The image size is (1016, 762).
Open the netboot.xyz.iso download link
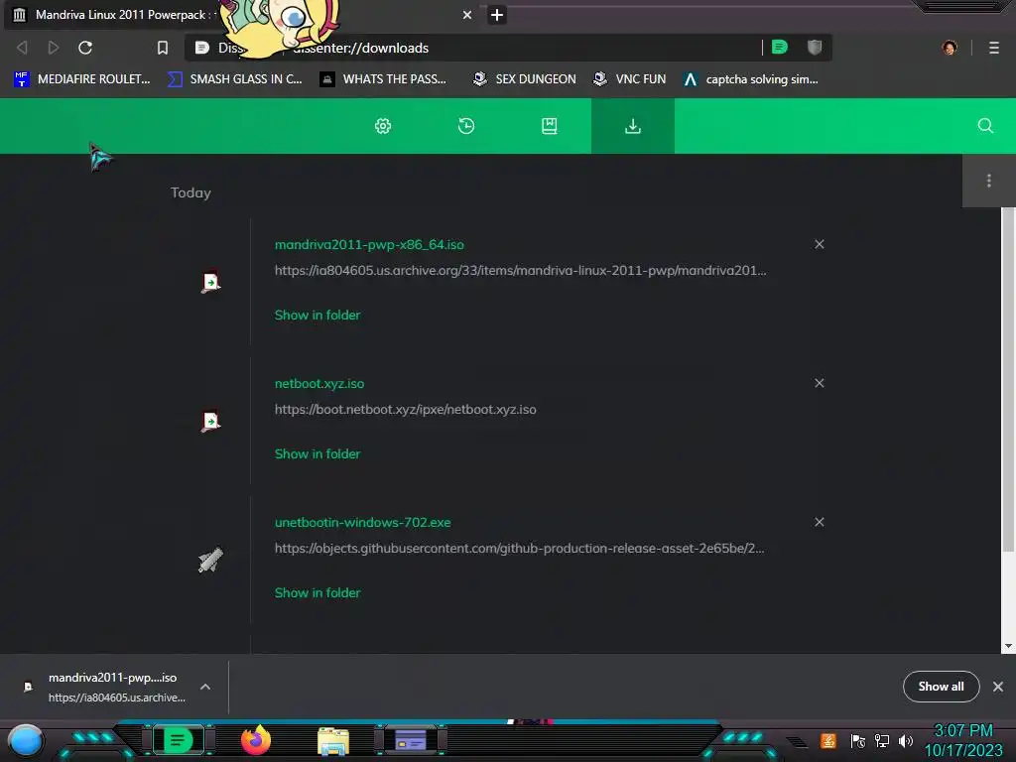tap(319, 383)
